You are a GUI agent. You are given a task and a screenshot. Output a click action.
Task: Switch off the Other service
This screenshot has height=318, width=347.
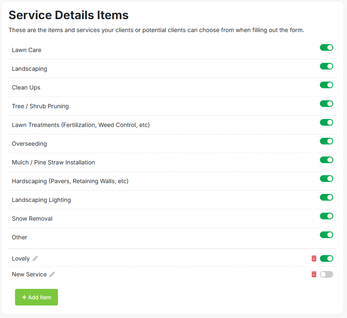click(x=327, y=235)
